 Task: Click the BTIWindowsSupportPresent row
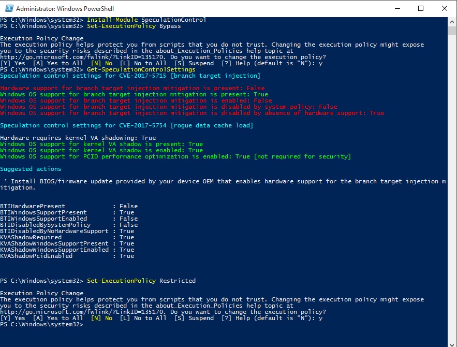(67, 212)
